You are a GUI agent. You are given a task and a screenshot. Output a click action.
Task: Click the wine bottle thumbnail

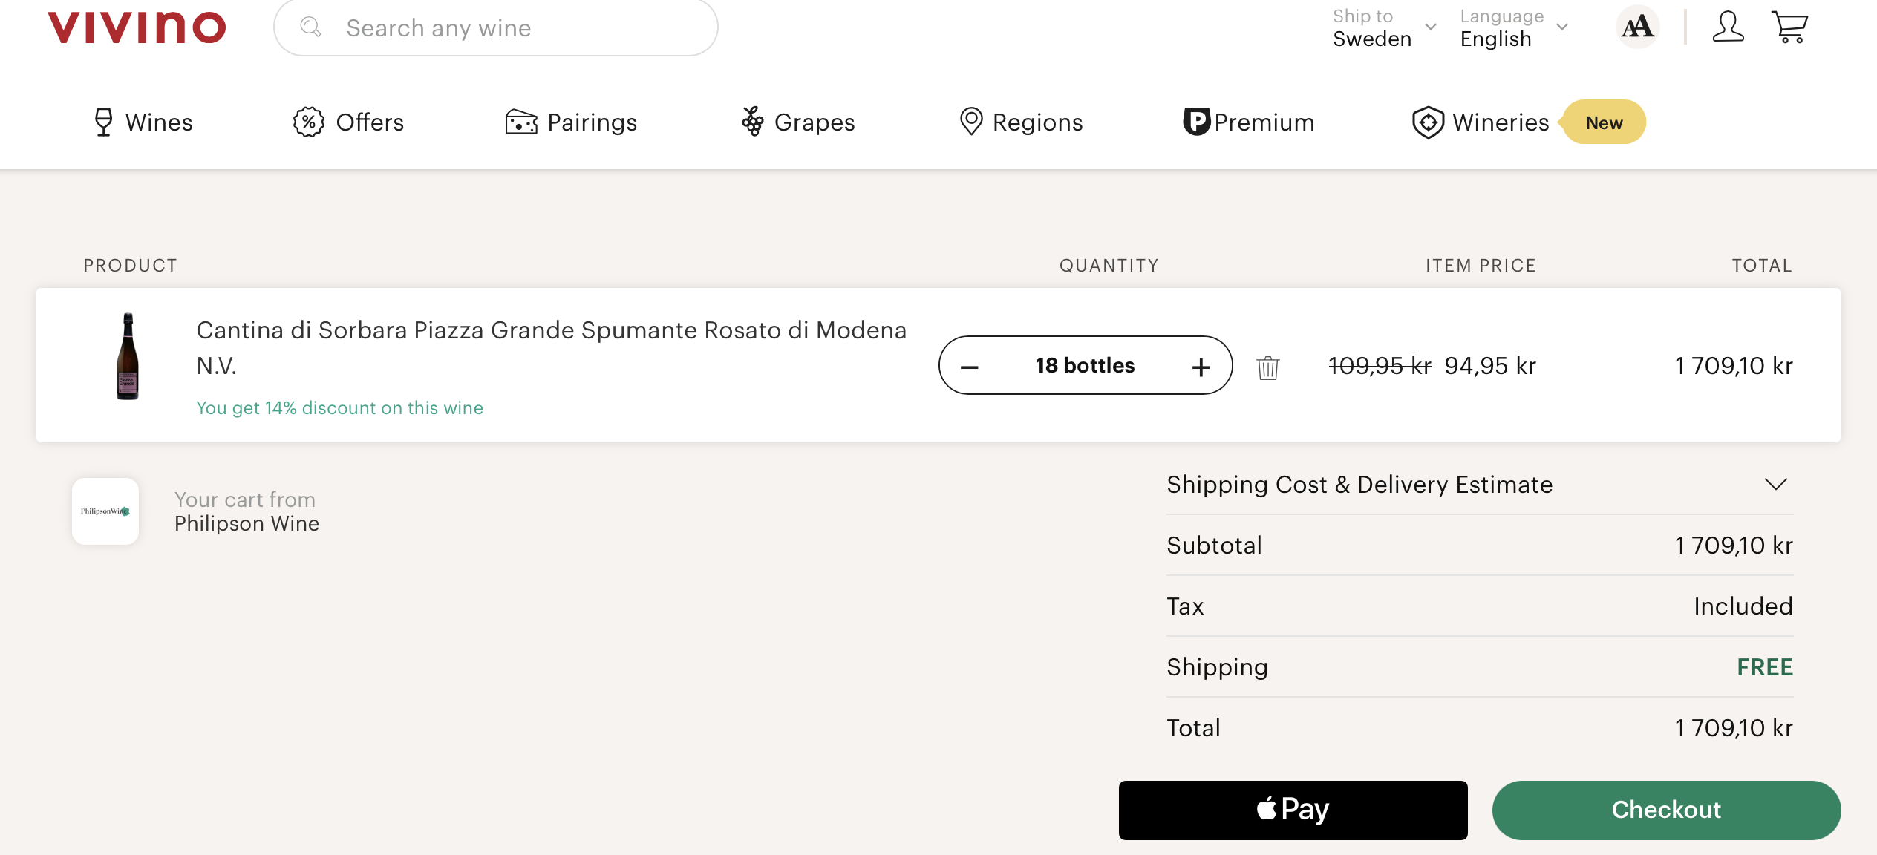pyautogui.click(x=128, y=357)
